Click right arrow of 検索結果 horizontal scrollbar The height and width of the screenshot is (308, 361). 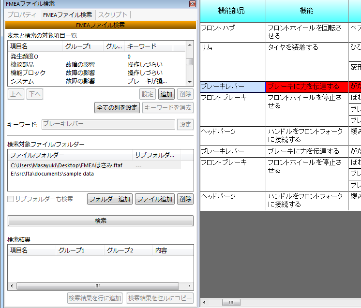(x=189, y=286)
